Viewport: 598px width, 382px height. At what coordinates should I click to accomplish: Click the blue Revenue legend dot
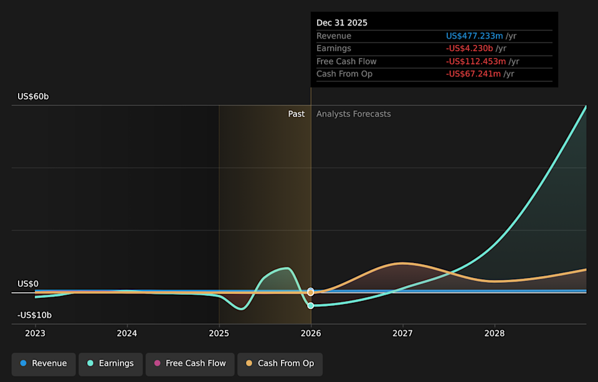24,363
